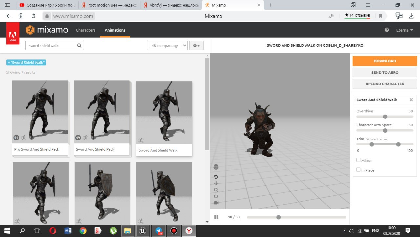Viewport: 420px width, 237px height.
Task: Open the Windows Start menu
Action: click(7, 231)
